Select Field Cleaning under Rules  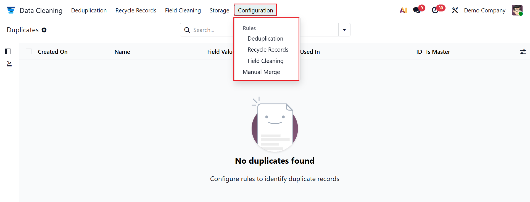pyautogui.click(x=265, y=61)
